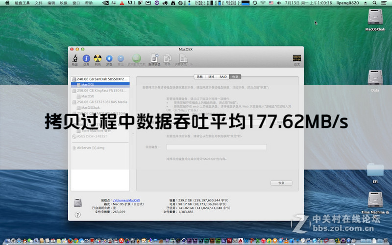Viewport: 392px width, 245px height.
Task: Click the 恢复 button at the panel bottom
Action: tap(281, 183)
